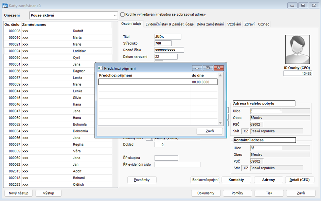321x201 pixels.
Task: Click the scroll-up arrow in Předchozí příjmení list
Action: (220, 76)
